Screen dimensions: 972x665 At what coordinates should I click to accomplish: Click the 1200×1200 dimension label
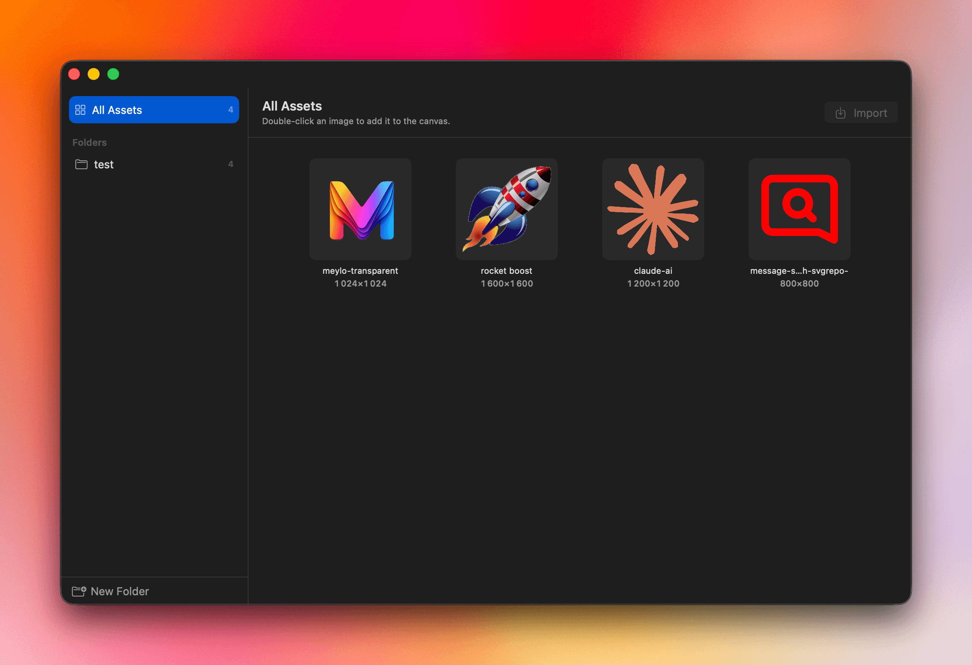[x=653, y=284]
